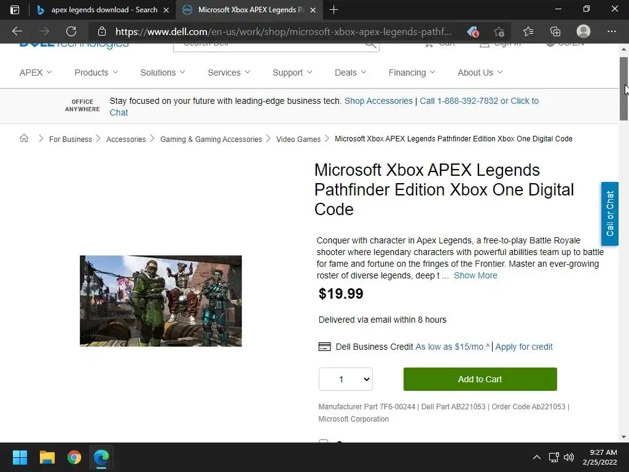
Task: Open a new tab with plus button
Action: point(334,10)
